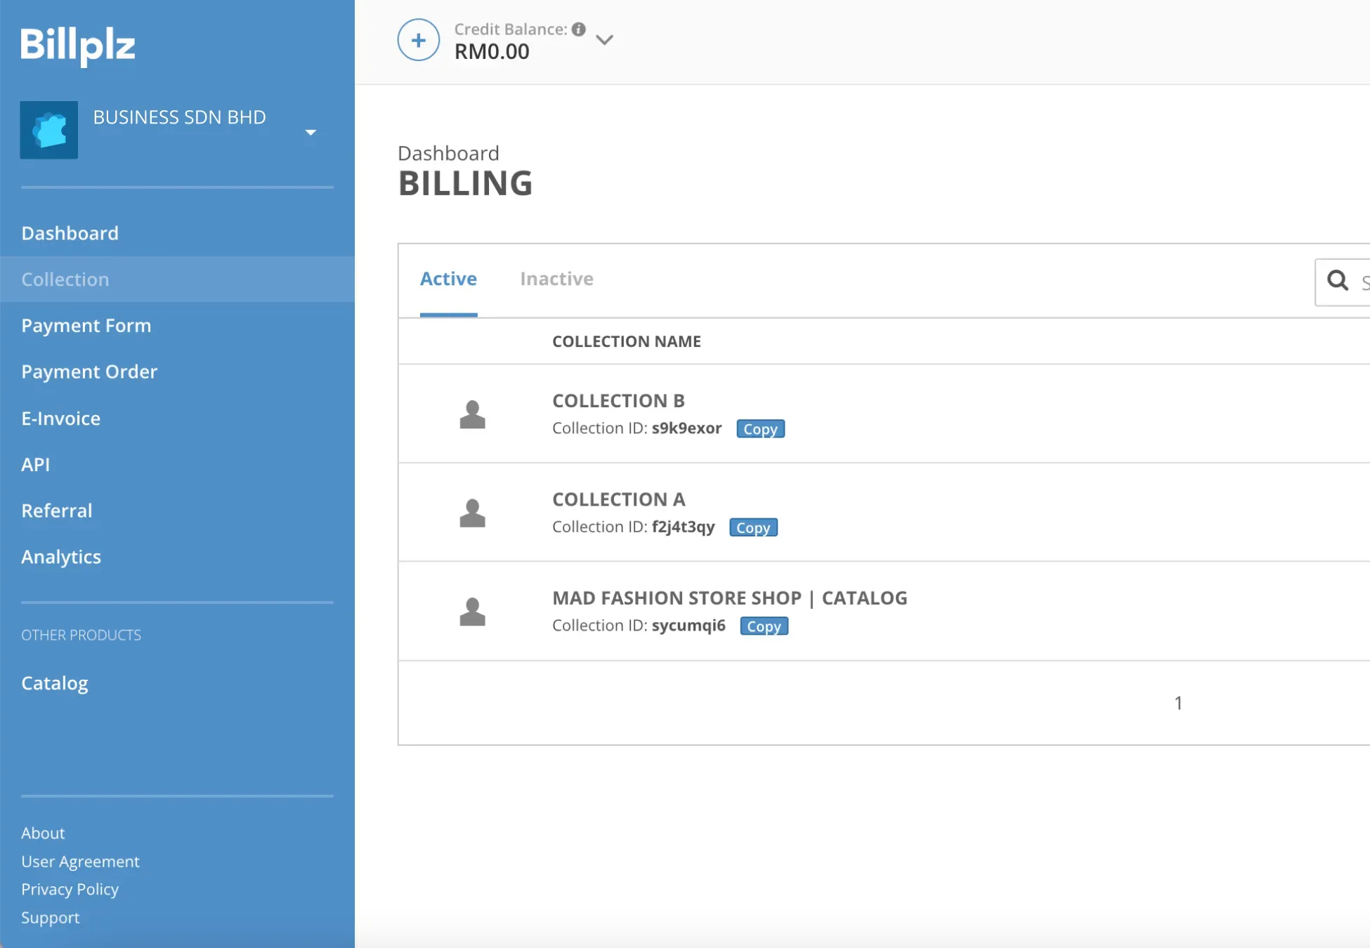Show Credit Balance info tooltip icon
Viewport: 1370px width, 948px height.
click(579, 29)
